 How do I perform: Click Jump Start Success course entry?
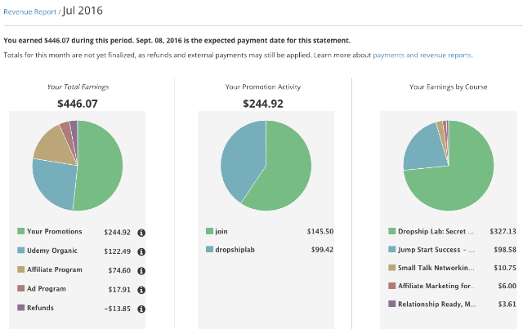click(436, 250)
